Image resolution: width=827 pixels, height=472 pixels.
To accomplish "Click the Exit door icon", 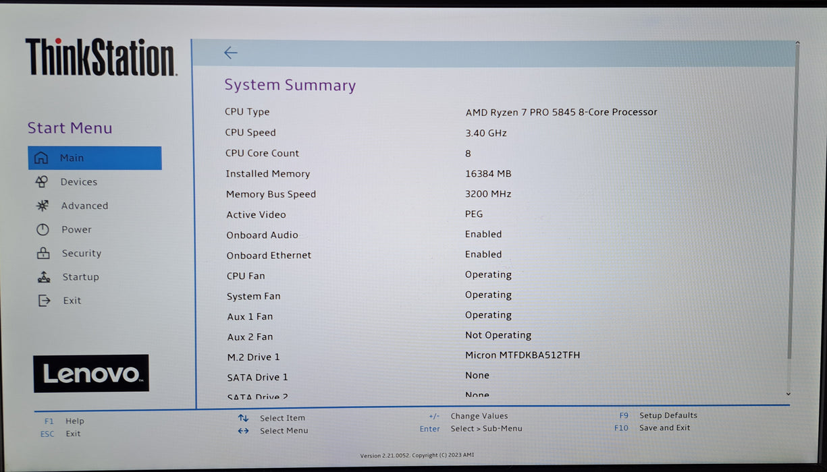I will (x=44, y=301).
